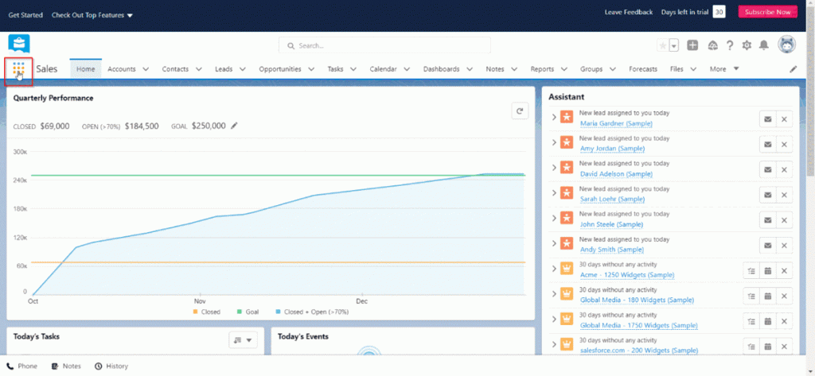This screenshot has height=376, width=815.
Task: Open the App Launcher grid icon
Action: click(18, 69)
